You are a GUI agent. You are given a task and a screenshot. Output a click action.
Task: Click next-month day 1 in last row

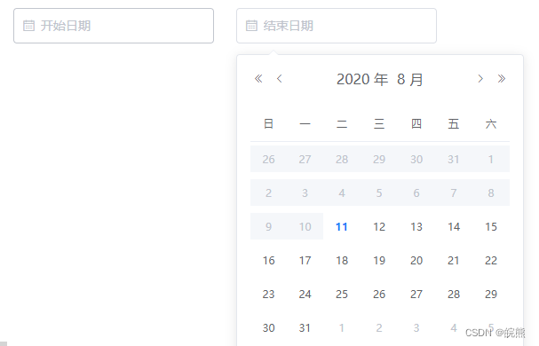point(342,327)
